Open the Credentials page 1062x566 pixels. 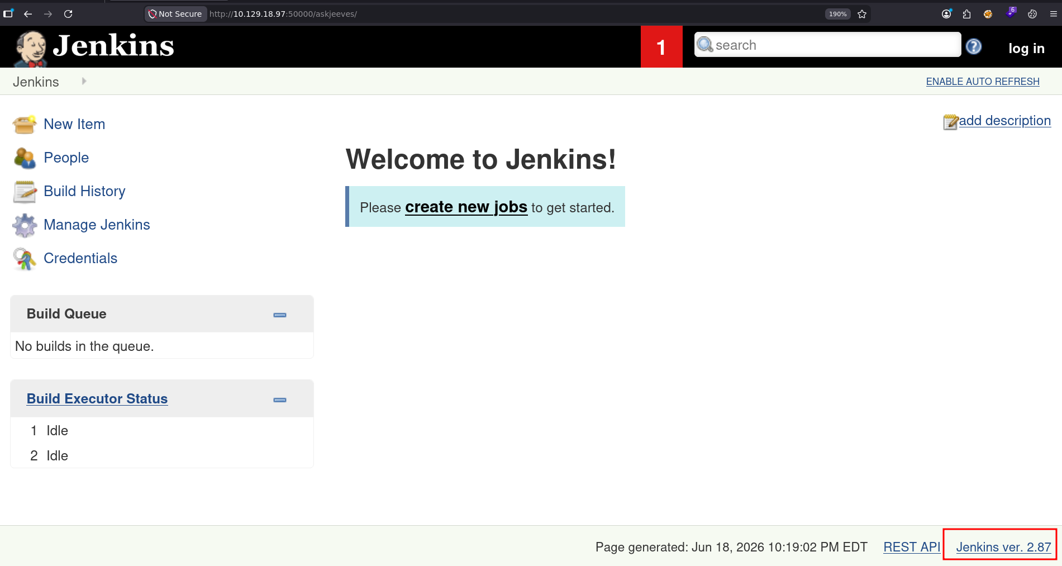point(80,258)
